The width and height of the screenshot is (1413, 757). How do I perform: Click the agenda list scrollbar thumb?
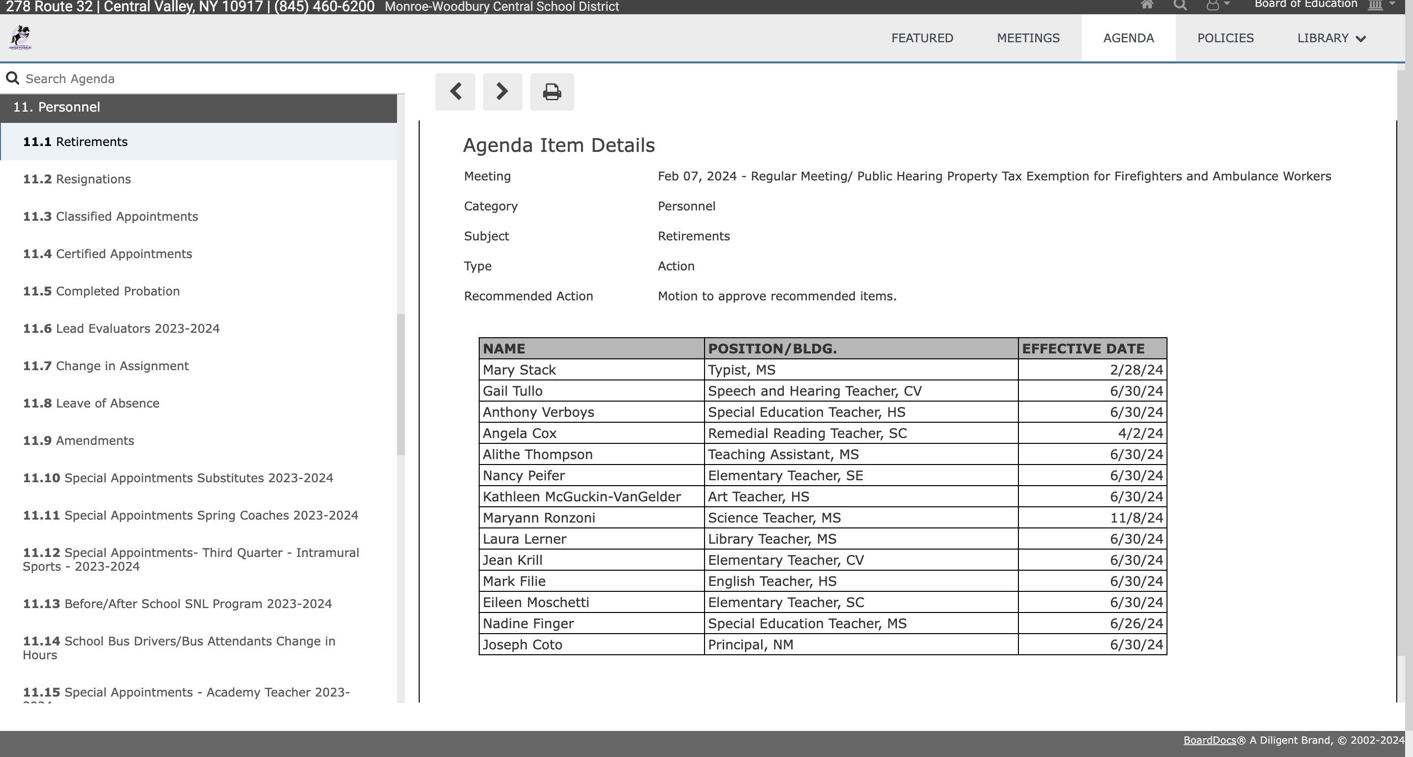(x=400, y=384)
